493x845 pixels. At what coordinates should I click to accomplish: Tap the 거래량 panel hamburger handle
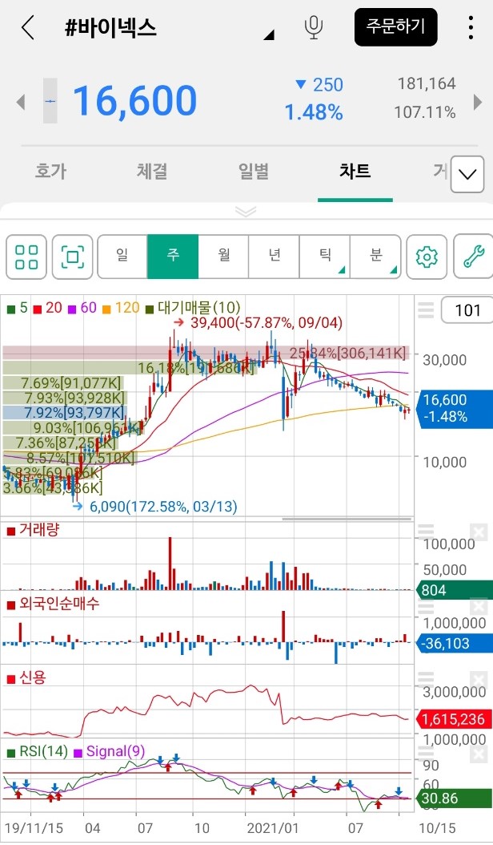(426, 532)
